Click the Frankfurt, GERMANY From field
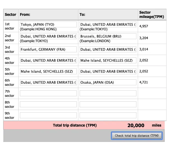This screenshot has width=173, height=144. 48,49
